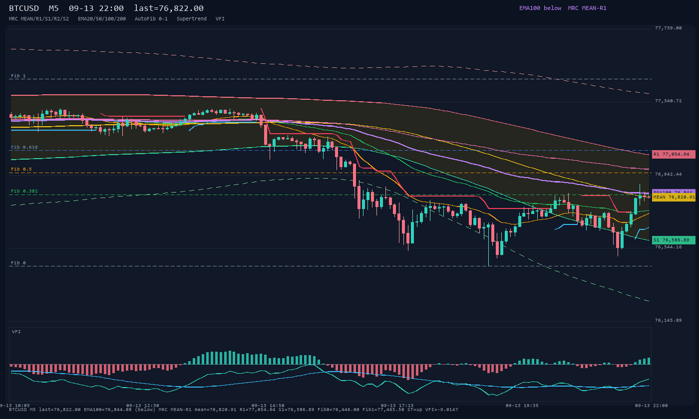The height and width of the screenshot is (419, 699).
Task: Click the 'MRC MEAN/R1/S1/R2/S2' indicator legend
Action: [x=39, y=18]
